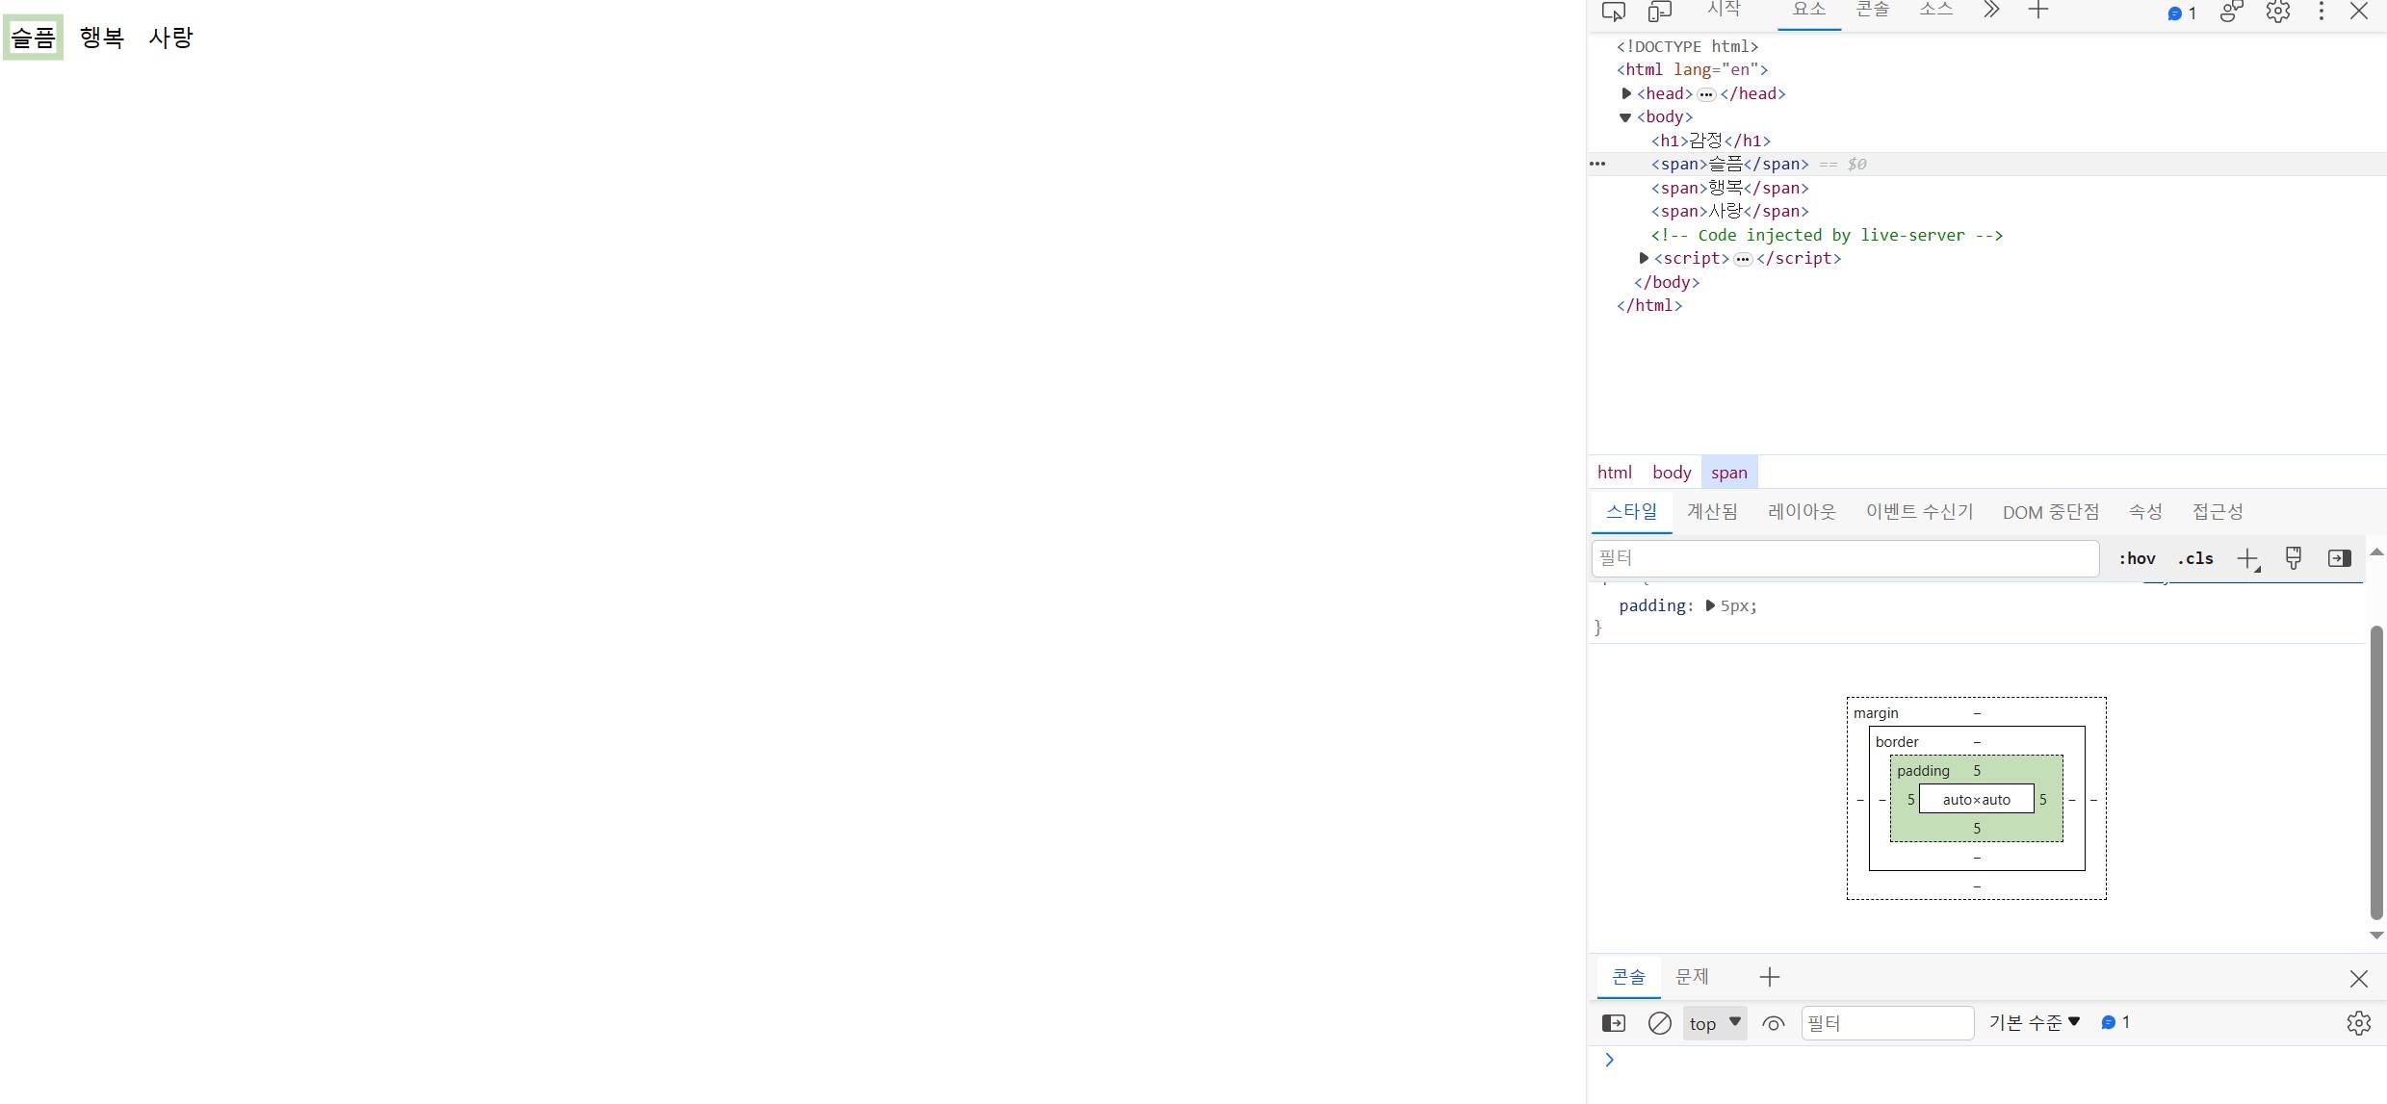This screenshot has width=2387, height=1104.
Task: Select the drawer 콘솔 tab
Action: point(1628,977)
